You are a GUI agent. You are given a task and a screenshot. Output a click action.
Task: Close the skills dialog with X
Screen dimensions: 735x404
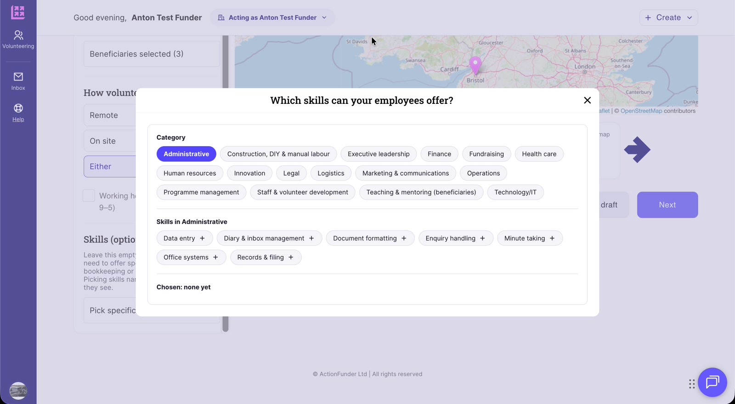[x=587, y=100]
